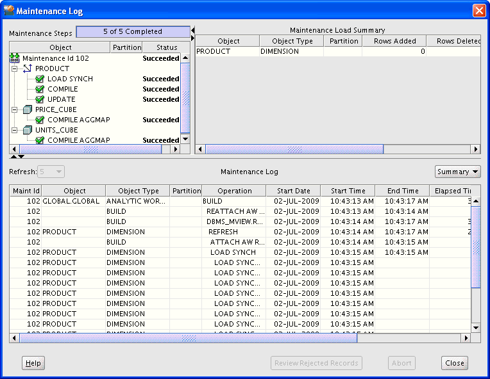Close the Maintenance Log window
490x379 pixels.
pos(479,11)
